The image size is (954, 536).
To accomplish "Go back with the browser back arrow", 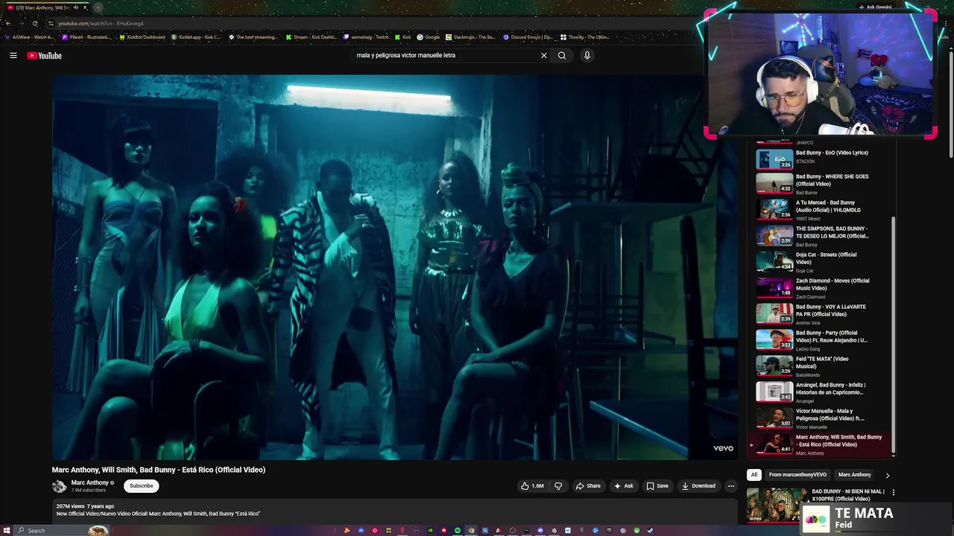I will [x=8, y=23].
